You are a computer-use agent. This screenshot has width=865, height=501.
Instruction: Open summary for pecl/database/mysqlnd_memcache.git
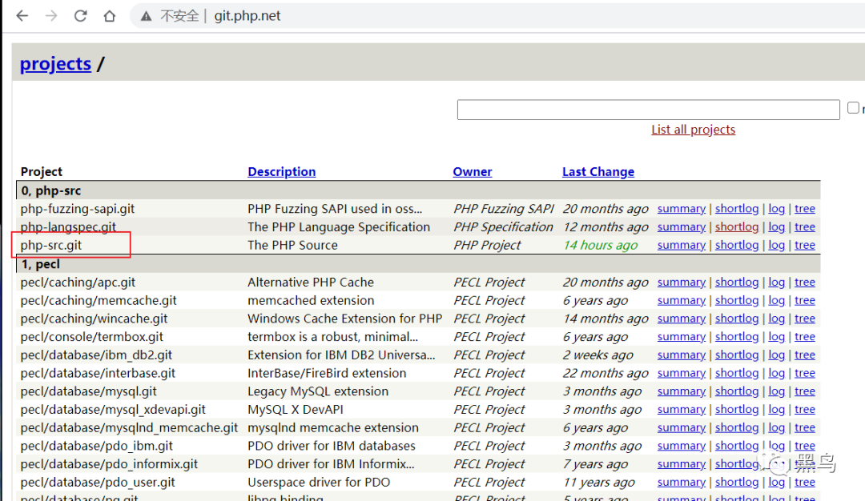682,427
